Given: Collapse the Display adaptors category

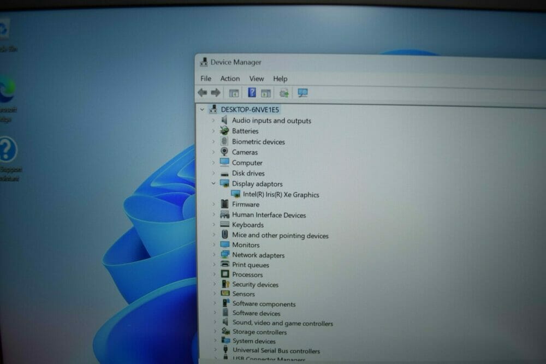Looking at the screenshot, I should [x=213, y=183].
